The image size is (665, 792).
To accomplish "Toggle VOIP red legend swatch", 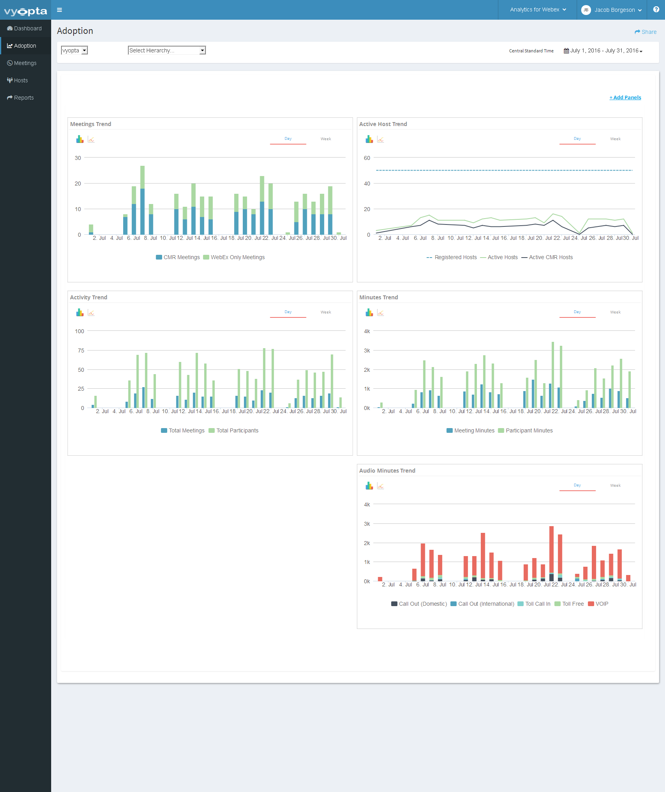I will pyautogui.click(x=591, y=604).
